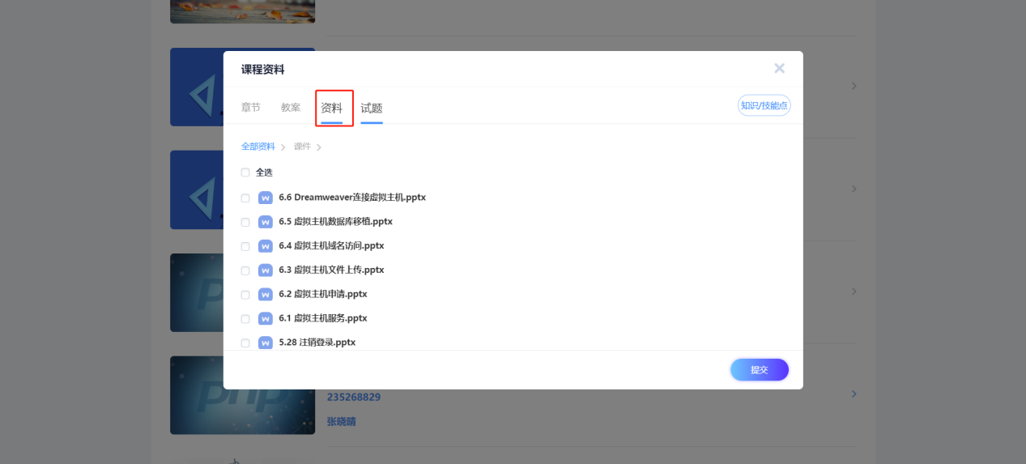The height and width of the screenshot is (464, 1026).
Task: Click the file icon beside 6.5 虚拟主机数据库移植.pptx
Action: point(265,222)
